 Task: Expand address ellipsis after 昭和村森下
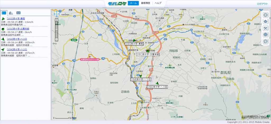coord(29,56)
